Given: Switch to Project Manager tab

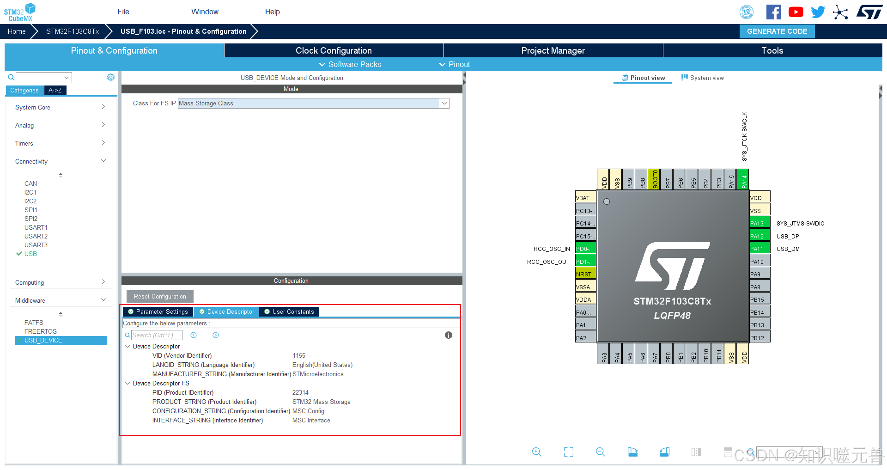Looking at the screenshot, I should [x=553, y=50].
